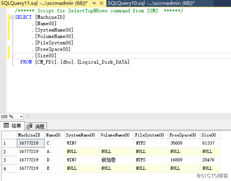The height and width of the screenshot is (181, 231).
Task: Select row header 1 in results
Action: coord(9,143)
